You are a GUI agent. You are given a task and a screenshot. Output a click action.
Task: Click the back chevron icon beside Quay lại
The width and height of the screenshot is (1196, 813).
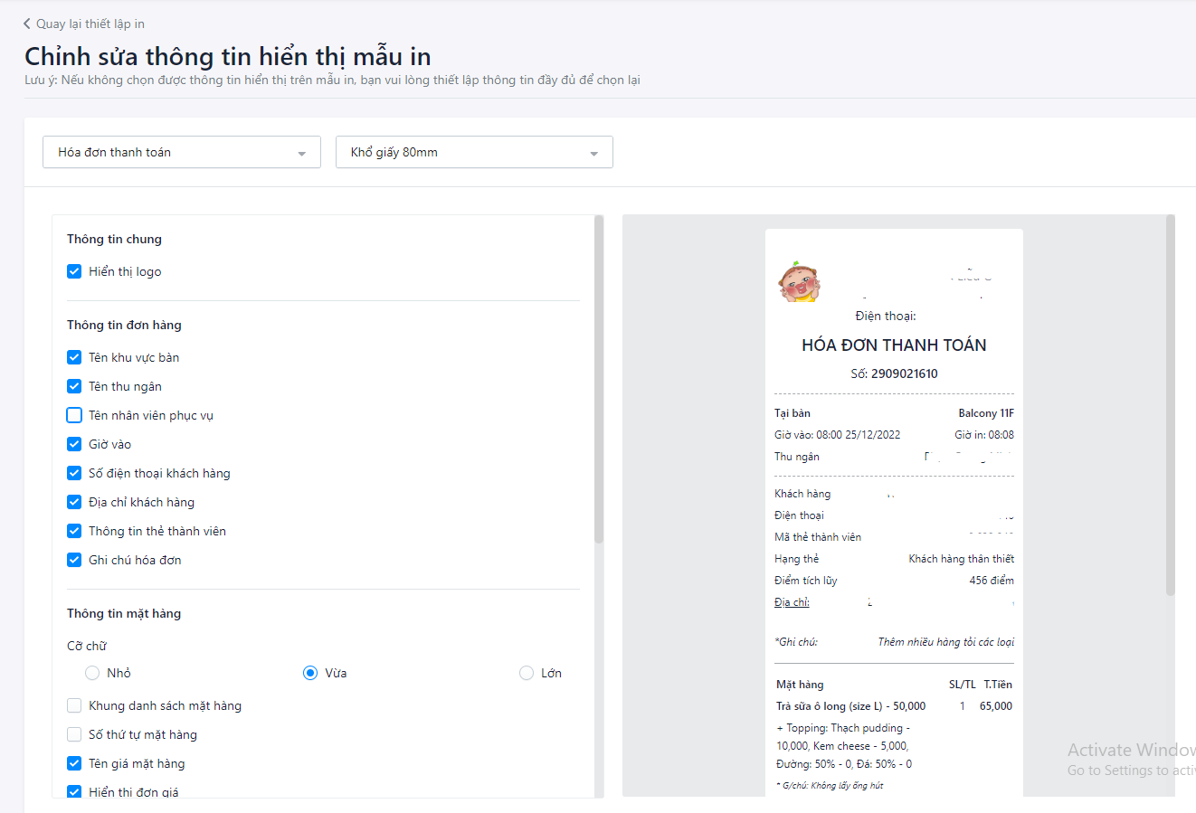click(27, 24)
